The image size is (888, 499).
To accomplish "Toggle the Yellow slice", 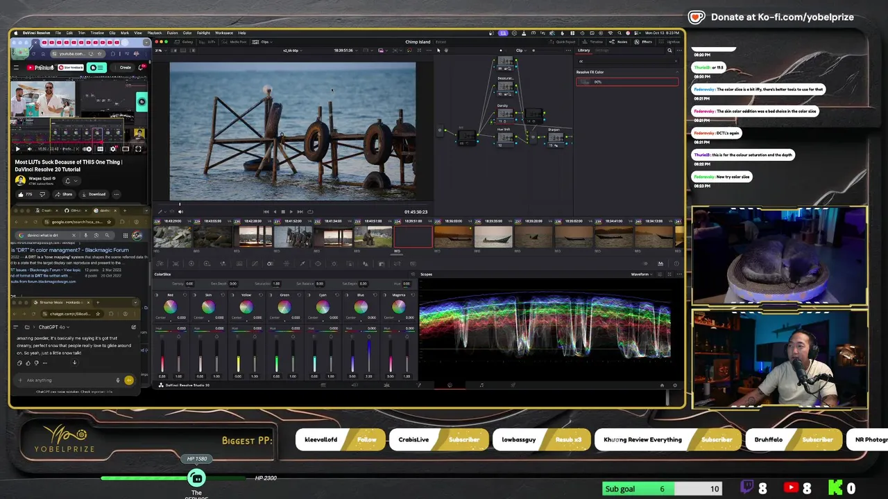I will (x=232, y=295).
